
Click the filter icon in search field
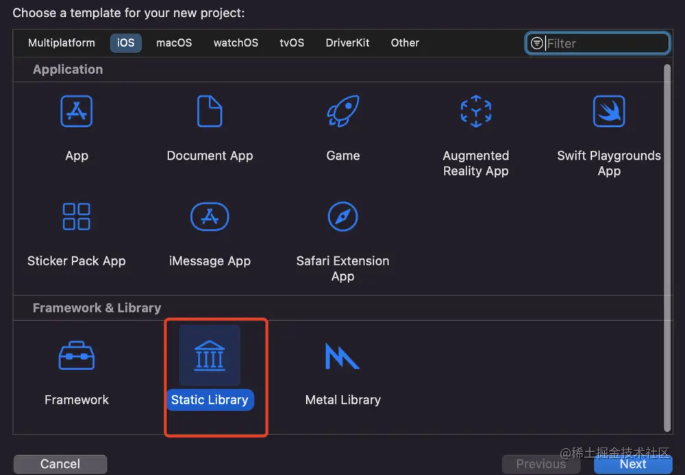tap(536, 43)
